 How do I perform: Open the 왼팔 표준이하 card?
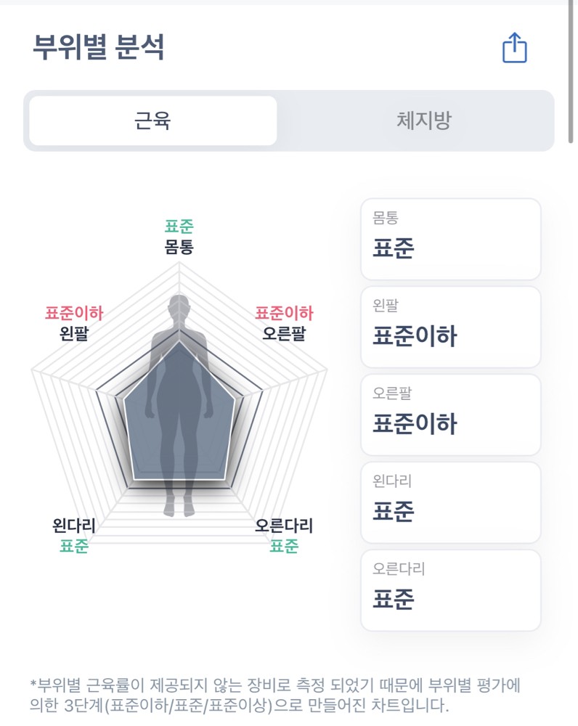click(x=450, y=327)
